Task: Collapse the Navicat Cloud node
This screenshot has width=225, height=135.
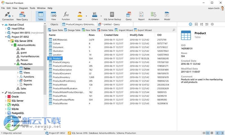Action: click(x=3, y=25)
